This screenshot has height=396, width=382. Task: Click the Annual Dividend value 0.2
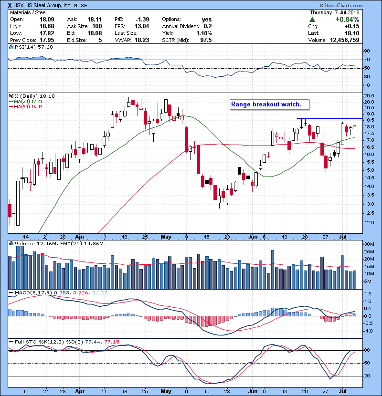tap(208, 26)
